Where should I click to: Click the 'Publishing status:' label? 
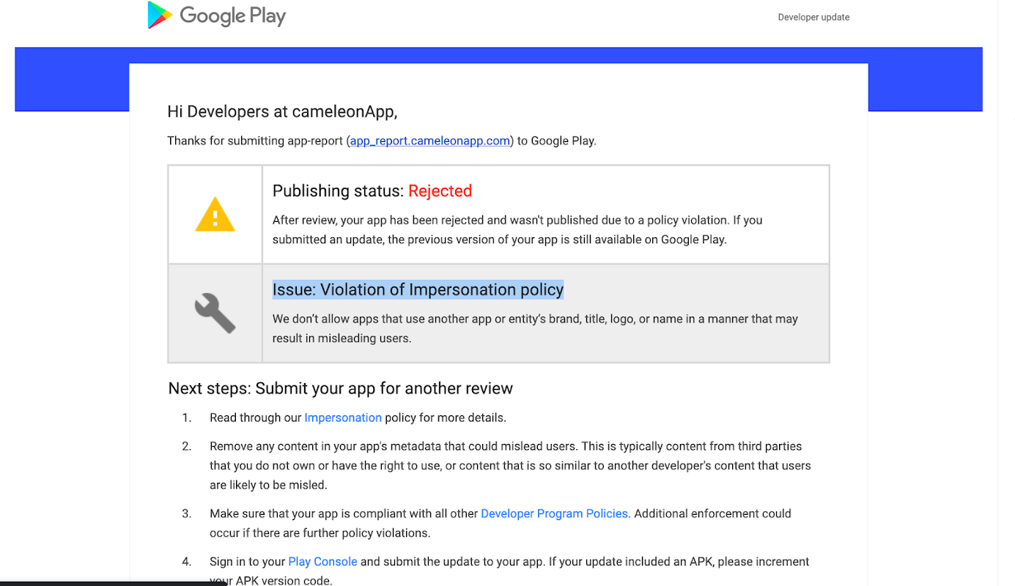(338, 191)
